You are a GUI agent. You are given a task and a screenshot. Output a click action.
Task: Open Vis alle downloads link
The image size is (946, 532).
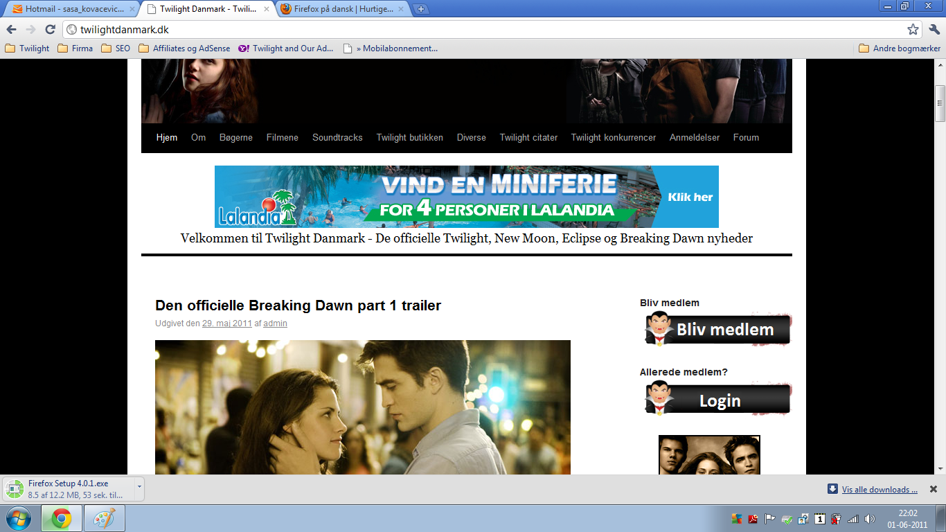click(x=880, y=490)
